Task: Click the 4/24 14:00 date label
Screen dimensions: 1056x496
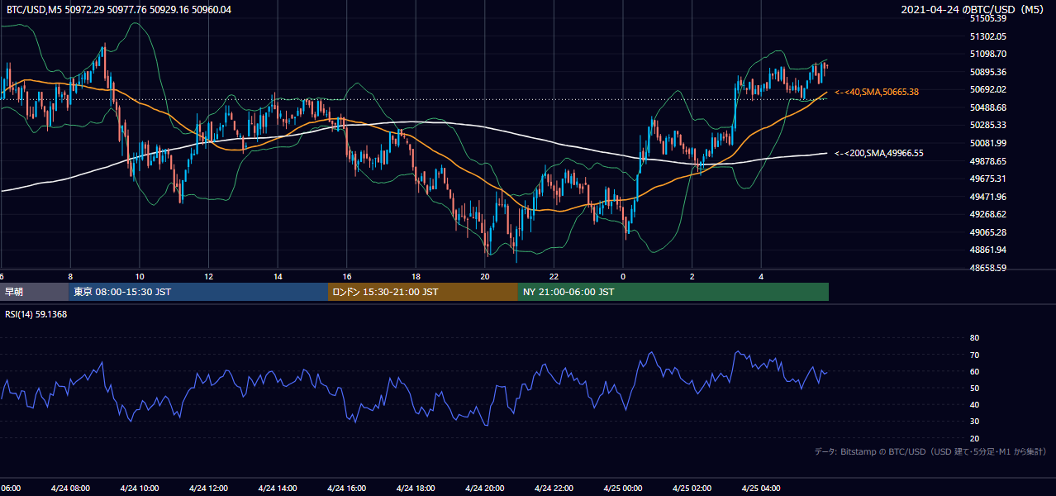Action: [278, 488]
